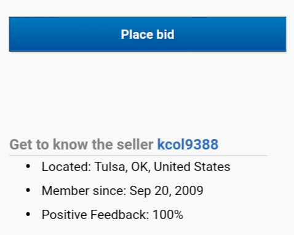
Task: Click the bullet beside Positive Feedback line
Action: click(x=28, y=214)
